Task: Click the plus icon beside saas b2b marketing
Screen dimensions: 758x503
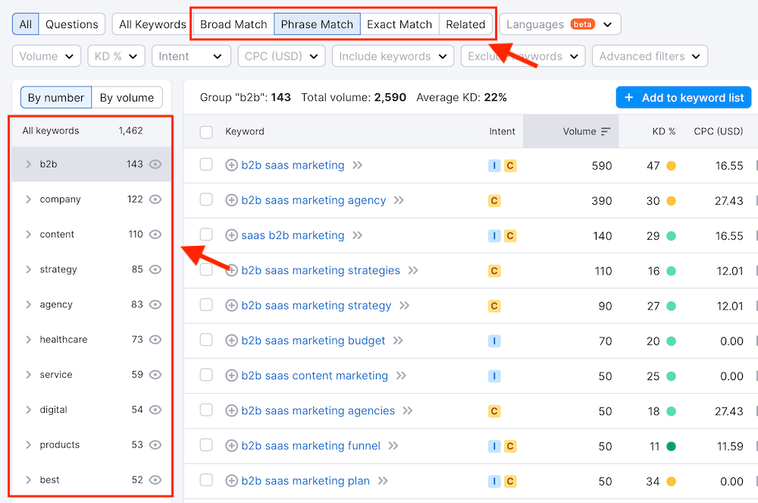Action: tap(232, 235)
